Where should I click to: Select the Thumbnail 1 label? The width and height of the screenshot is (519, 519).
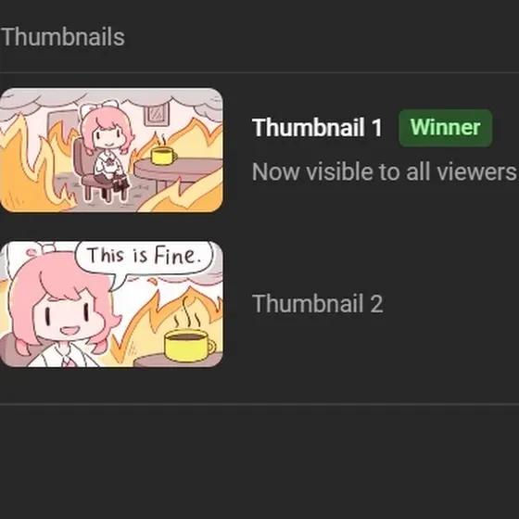tap(317, 128)
